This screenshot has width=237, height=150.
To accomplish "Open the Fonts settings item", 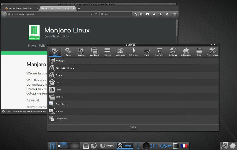I will coord(133,90).
